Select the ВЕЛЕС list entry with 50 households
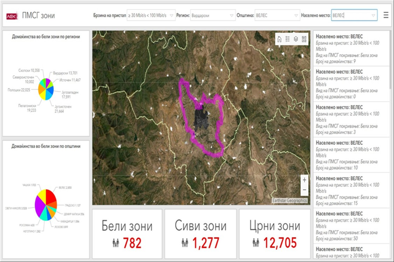This screenshot has height=262, width=394. click(x=351, y=226)
